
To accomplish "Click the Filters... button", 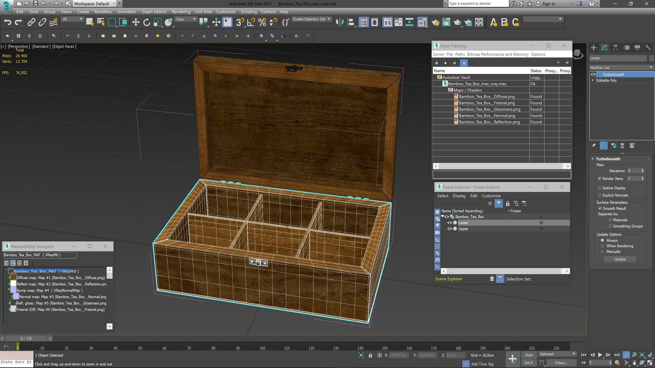I will click(562, 363).
